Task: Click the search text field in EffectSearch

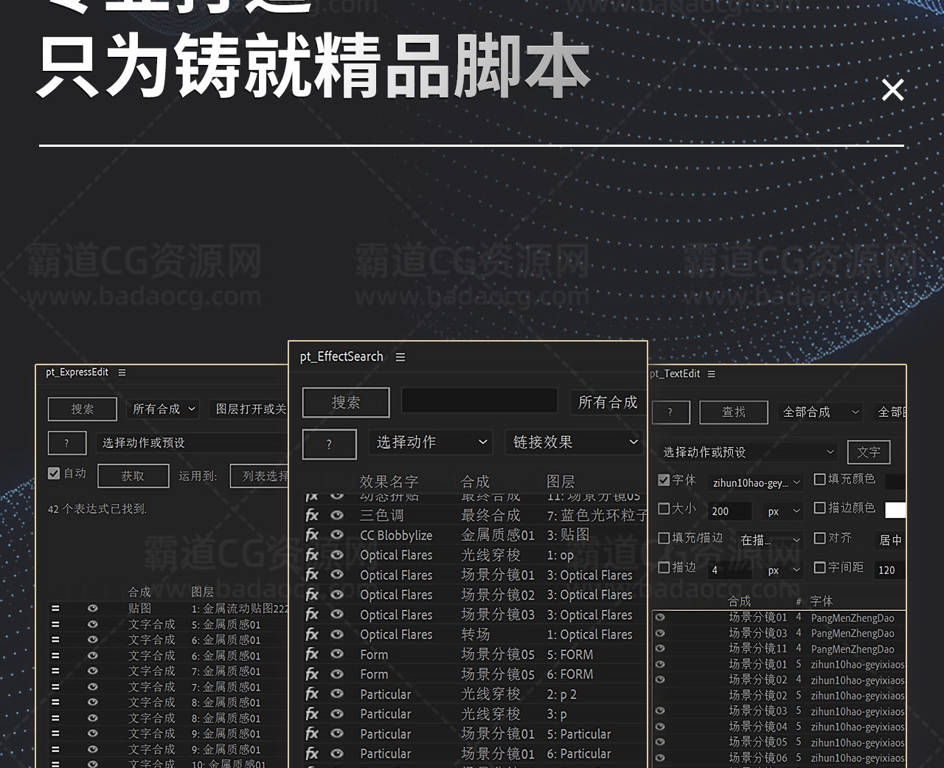Action: click(x=479, y=401)
